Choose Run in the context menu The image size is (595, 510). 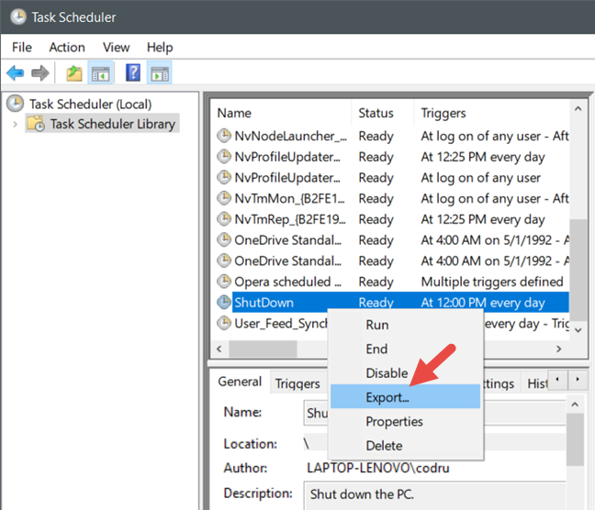click(405, 325)
